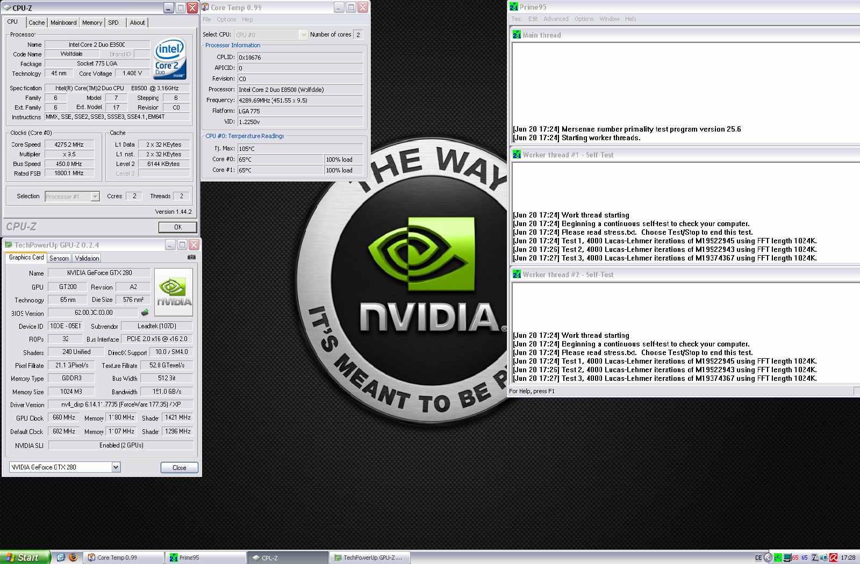
Task: Click the Core Voltage 1.408 V field
Action: point(132,74)
